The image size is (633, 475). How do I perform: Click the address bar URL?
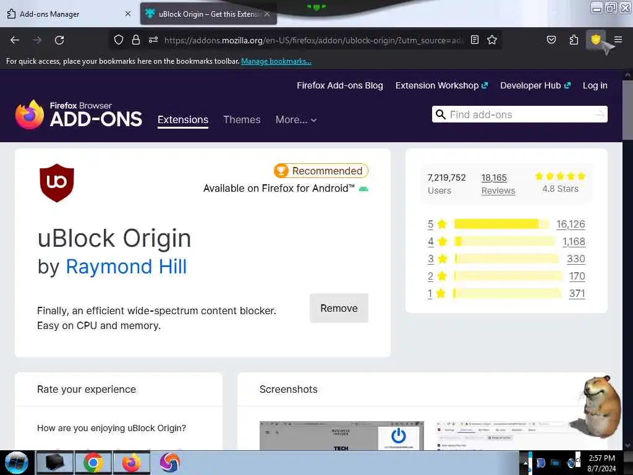(313, 40)
